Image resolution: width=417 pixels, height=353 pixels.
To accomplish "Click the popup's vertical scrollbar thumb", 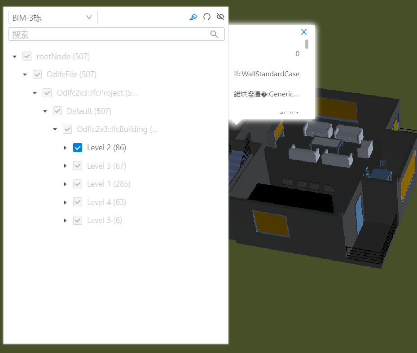I will pos(307,44).
